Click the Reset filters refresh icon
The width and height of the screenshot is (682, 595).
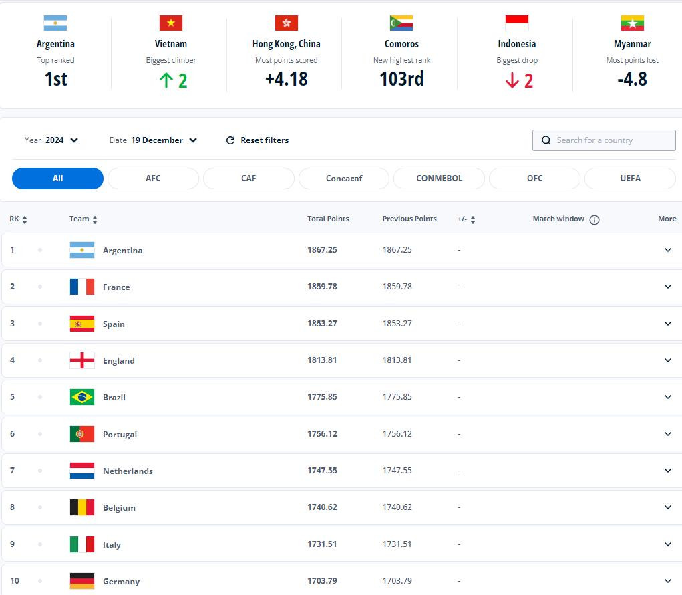pos(230,140)
